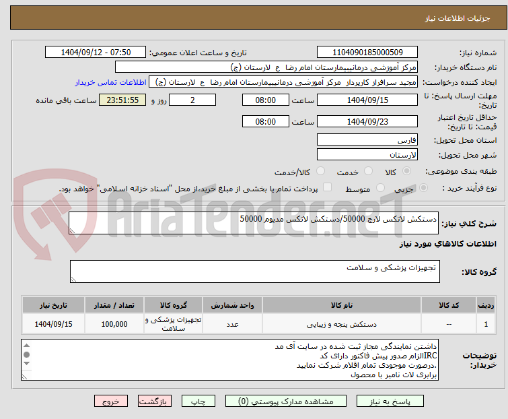Click resize handle of buyer notes box

(x=24, y=377)
